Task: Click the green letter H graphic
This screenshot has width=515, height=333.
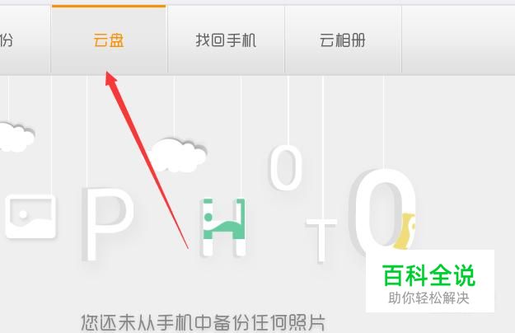Action: pyautogui.click(x=223, y=227)
